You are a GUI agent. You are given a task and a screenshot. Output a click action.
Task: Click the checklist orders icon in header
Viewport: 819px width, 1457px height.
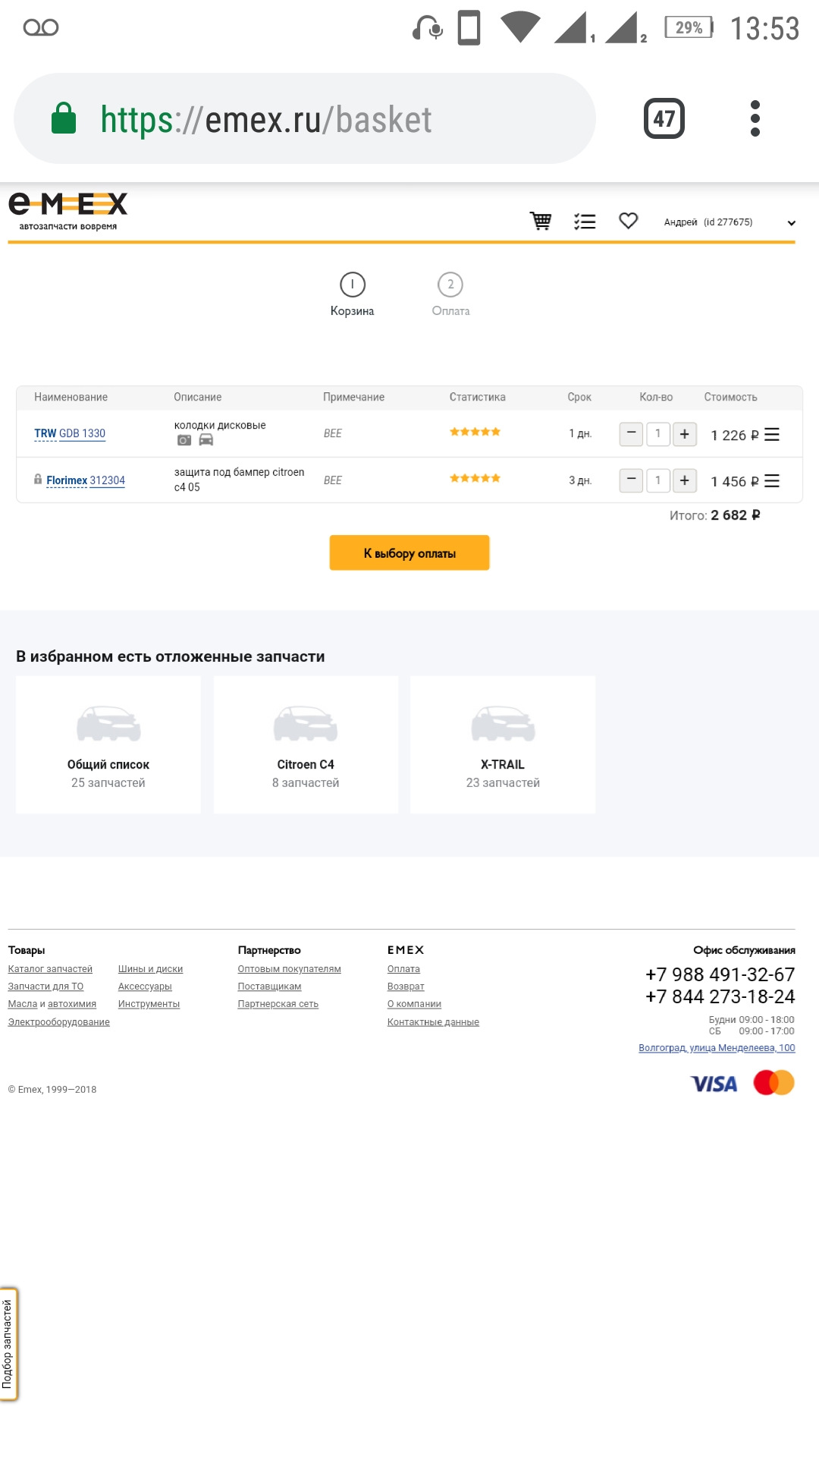click(585, 221)
